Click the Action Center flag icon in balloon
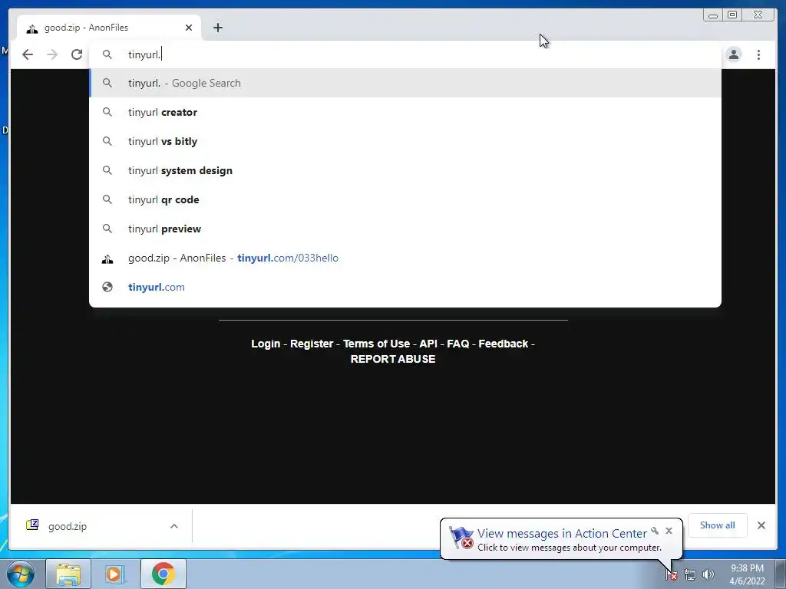 [461, 538]
